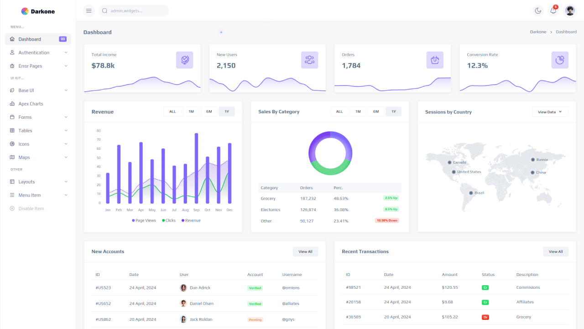Open the Dashboard breadcrumb link
584x329 pixels.
[x=566, y=32]
